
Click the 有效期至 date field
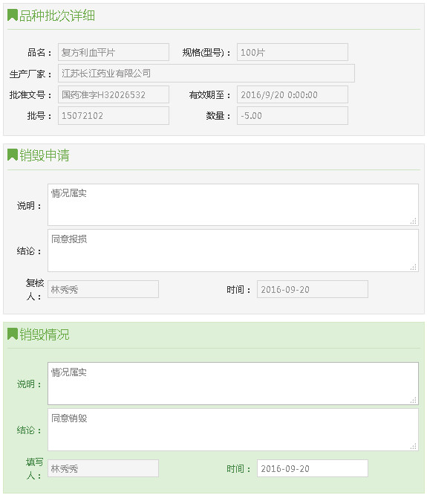293,94
